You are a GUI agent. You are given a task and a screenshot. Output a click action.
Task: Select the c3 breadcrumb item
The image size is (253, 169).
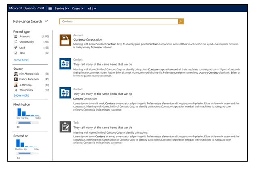click(x=90, y=9)
